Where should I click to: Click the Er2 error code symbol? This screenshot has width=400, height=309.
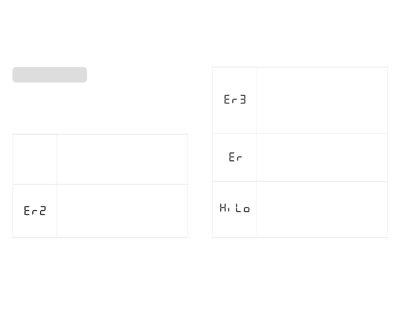(x=35, y=211)
